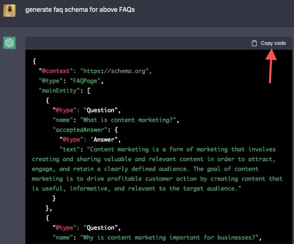
Task: Click the closing brace after the first answer text
Action: (54, 198)
